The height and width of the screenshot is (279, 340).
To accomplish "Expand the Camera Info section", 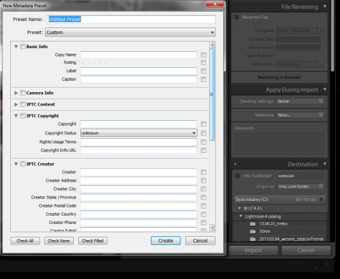I will pos(16,93).
